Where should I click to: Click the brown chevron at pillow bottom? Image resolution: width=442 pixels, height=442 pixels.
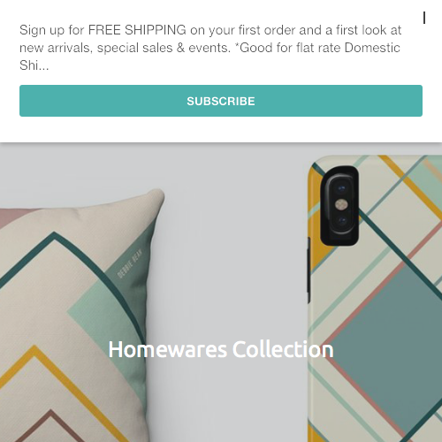pyautogui.click(x=50, y=424)
